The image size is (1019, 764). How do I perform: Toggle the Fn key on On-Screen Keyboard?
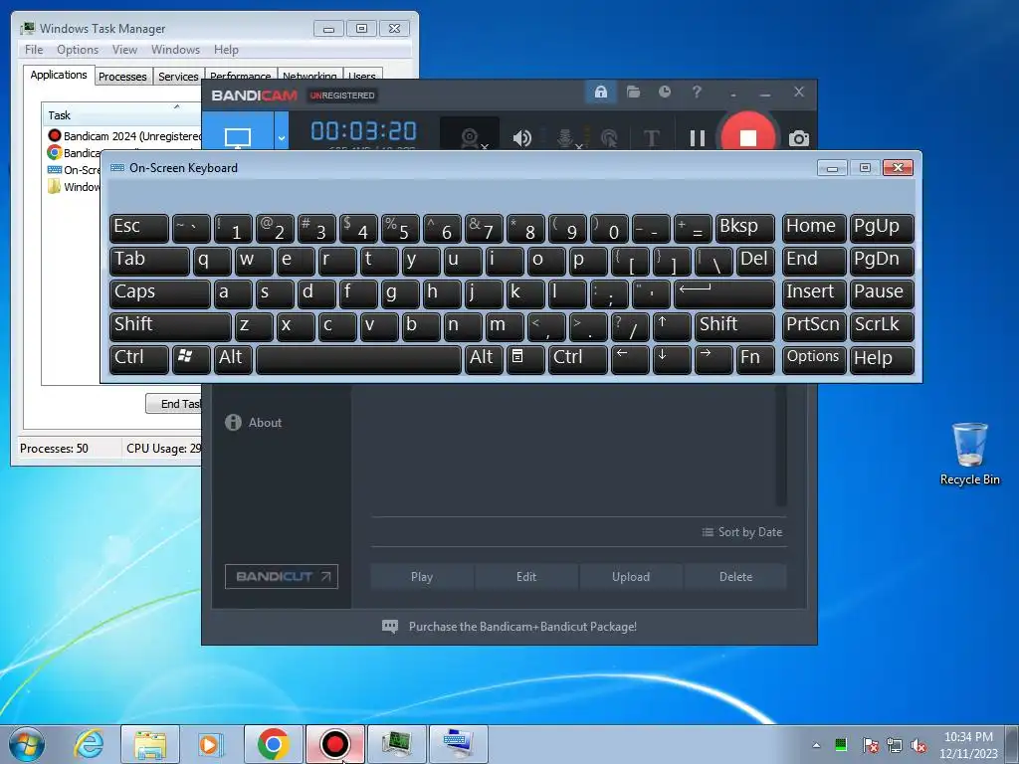point(756,359)
